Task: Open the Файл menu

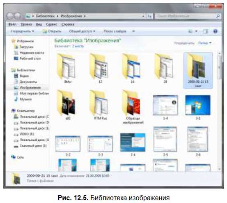Action: pos(12,24)
